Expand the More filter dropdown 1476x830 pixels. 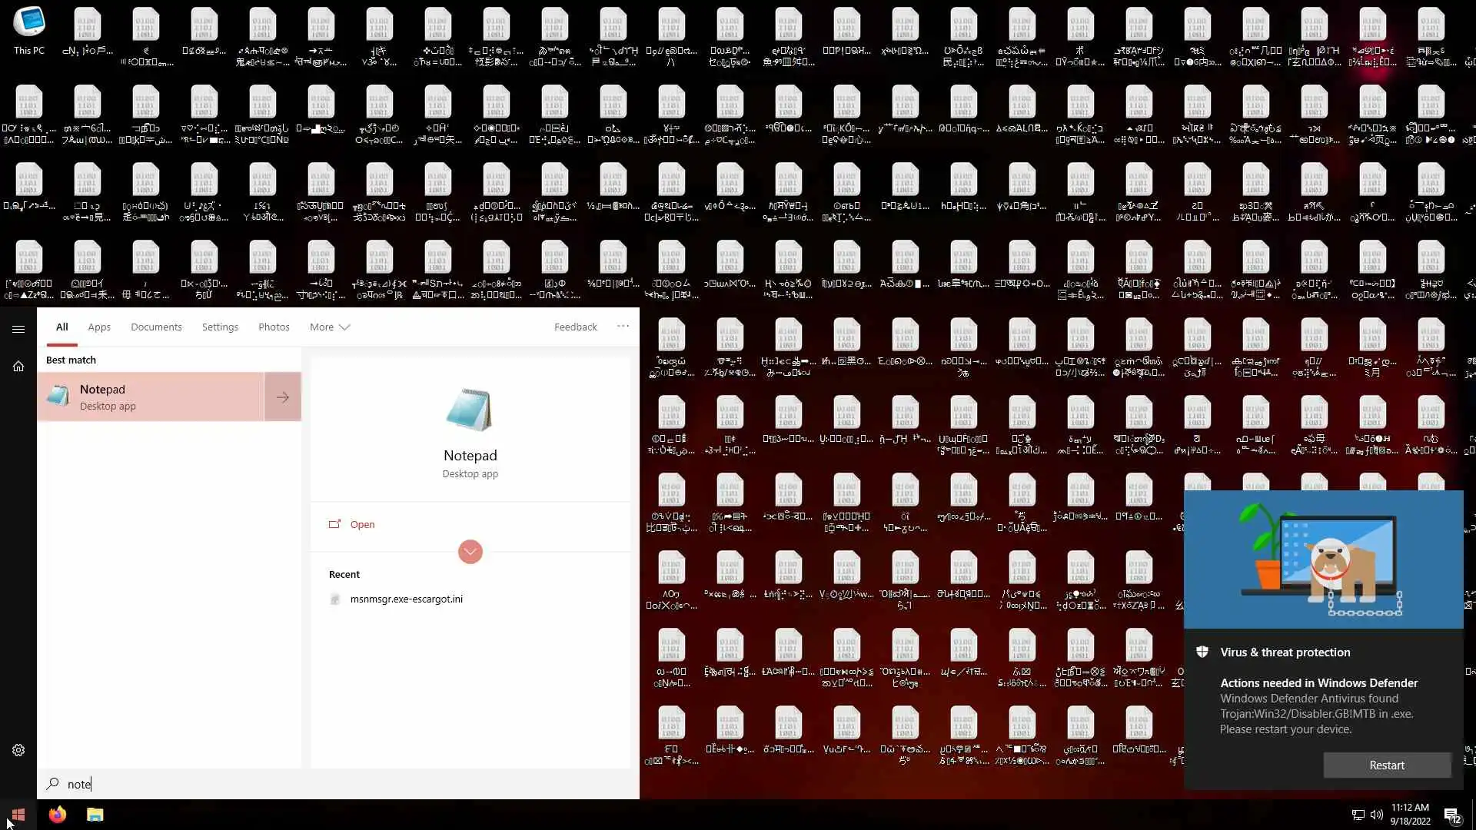[329, 327]
